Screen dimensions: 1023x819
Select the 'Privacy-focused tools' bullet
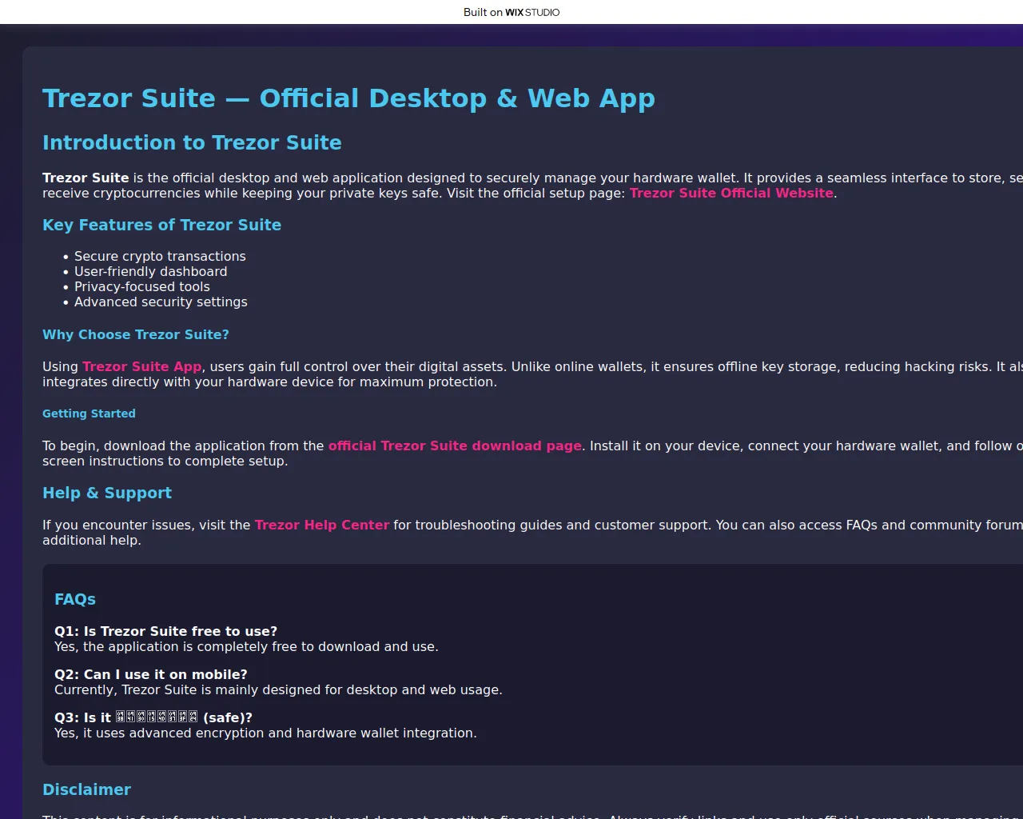point(142,286)
